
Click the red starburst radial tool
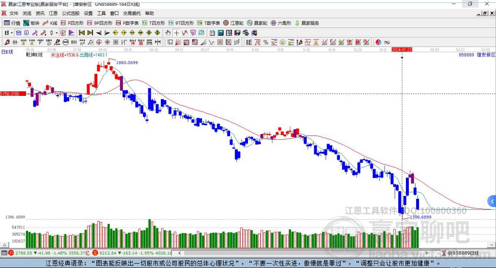point(108,43)
